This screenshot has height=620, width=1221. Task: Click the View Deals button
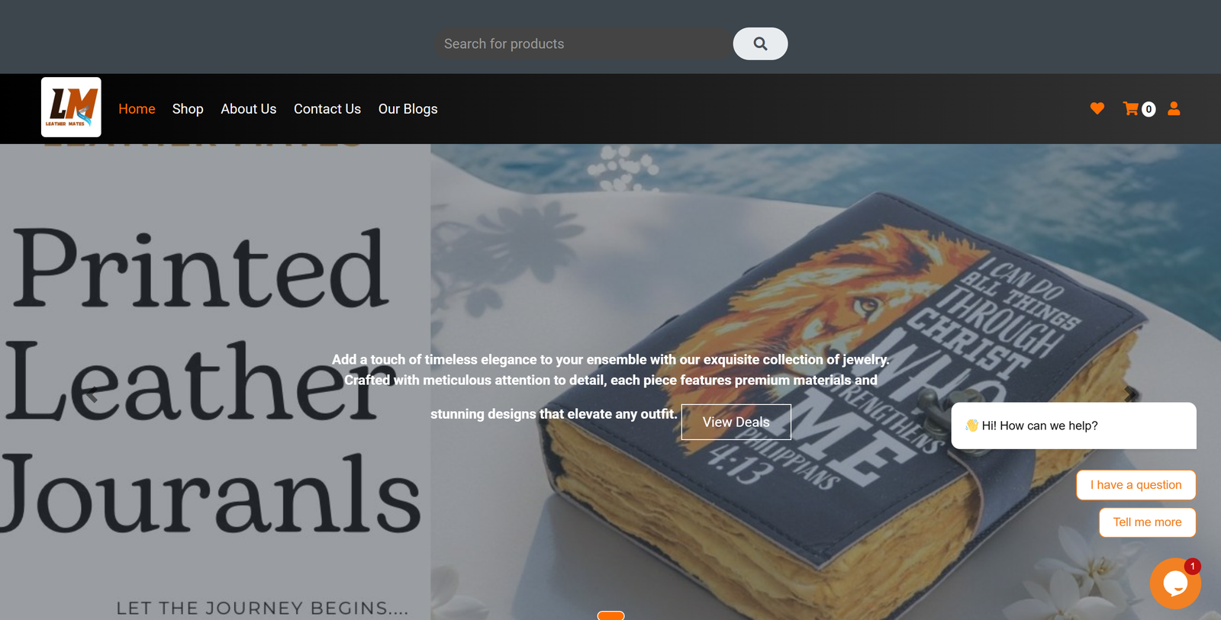[736, 422]
